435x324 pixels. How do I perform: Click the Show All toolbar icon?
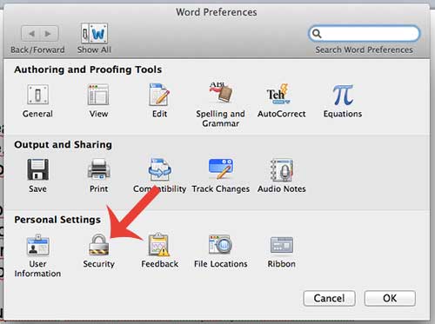(94, 33)
